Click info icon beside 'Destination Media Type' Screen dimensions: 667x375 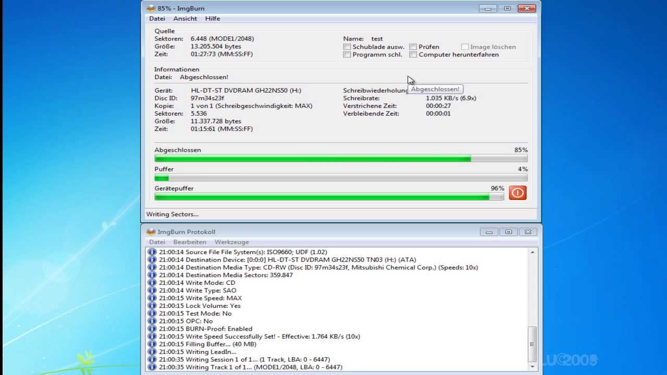pos(152,267)
